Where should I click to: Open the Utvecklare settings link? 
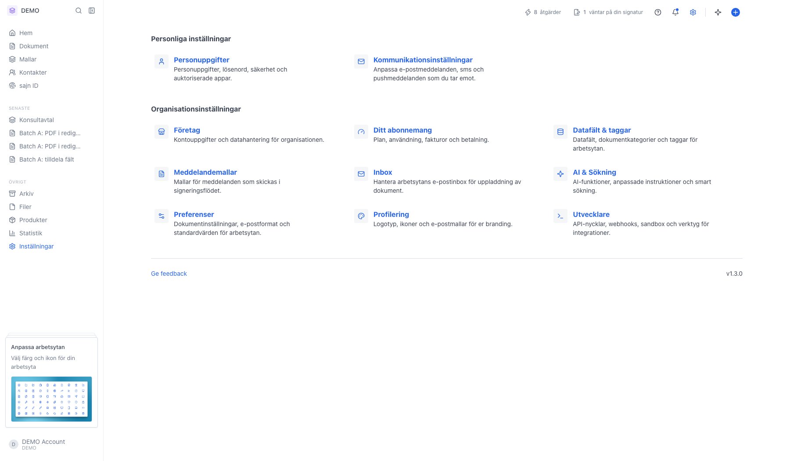pyautogui.click(x=591, y=214)
